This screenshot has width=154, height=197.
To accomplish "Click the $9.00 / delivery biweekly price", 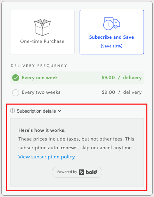I will pos(122,92).
